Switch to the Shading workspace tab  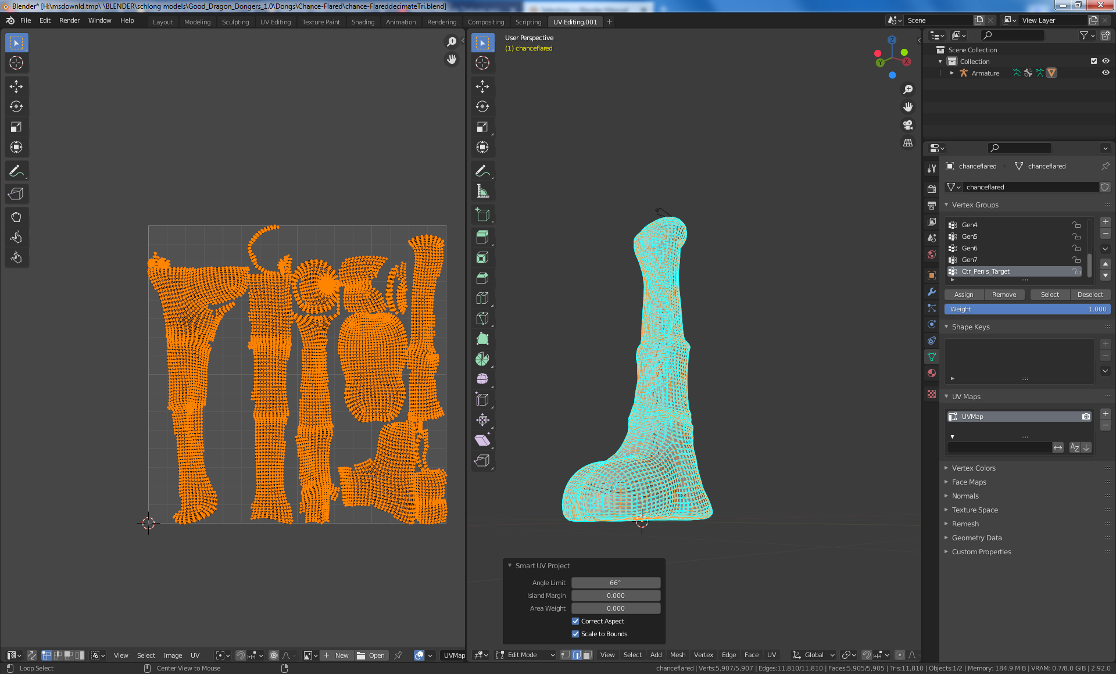(363, 22)
